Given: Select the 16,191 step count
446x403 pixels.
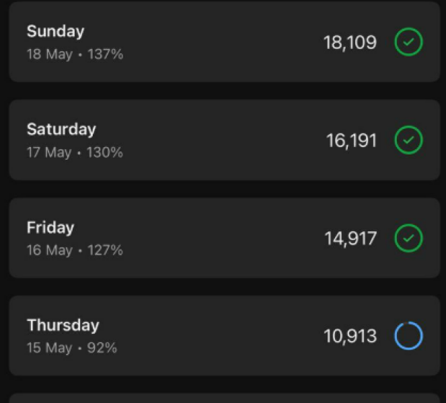Looking at the screenshot, I should click(x=352, y=140).
